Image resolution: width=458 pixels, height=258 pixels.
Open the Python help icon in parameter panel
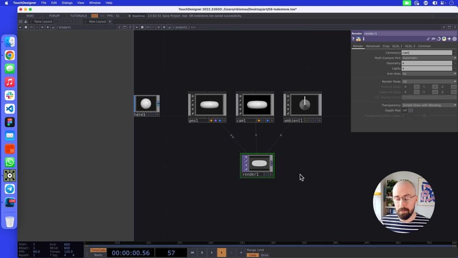[x=358, y=39]
